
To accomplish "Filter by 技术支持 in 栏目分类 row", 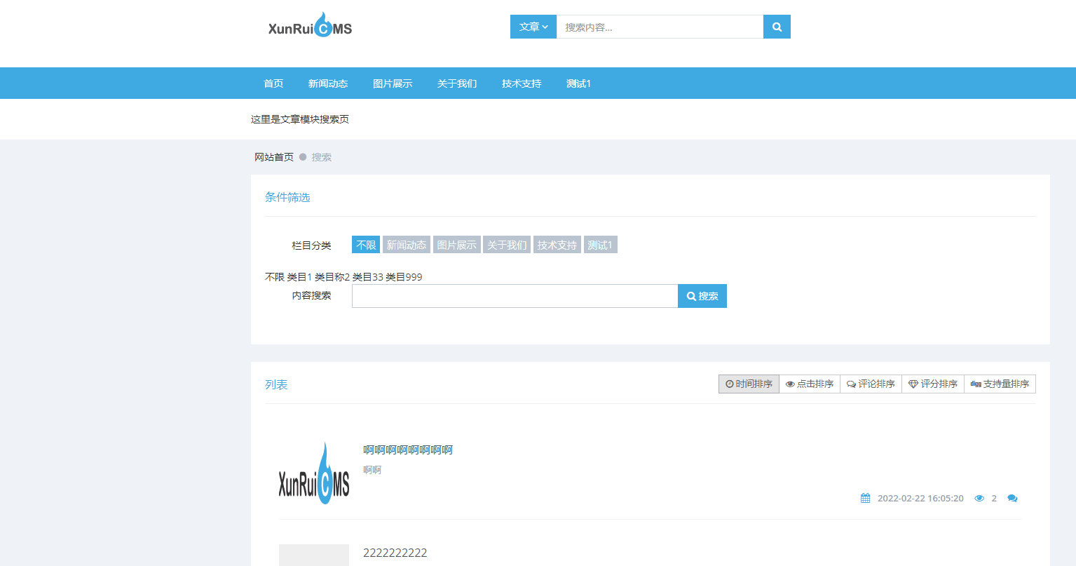I will pyautogui.click(x=557, y=245).
